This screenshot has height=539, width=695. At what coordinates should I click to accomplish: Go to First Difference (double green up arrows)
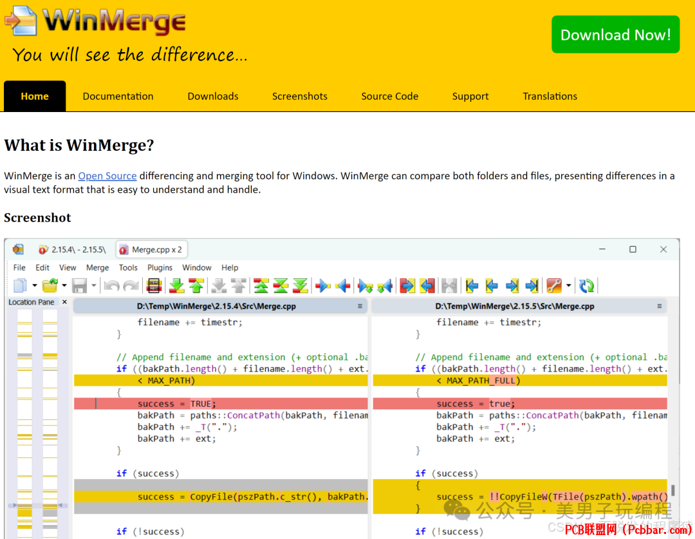click(261, 286)
